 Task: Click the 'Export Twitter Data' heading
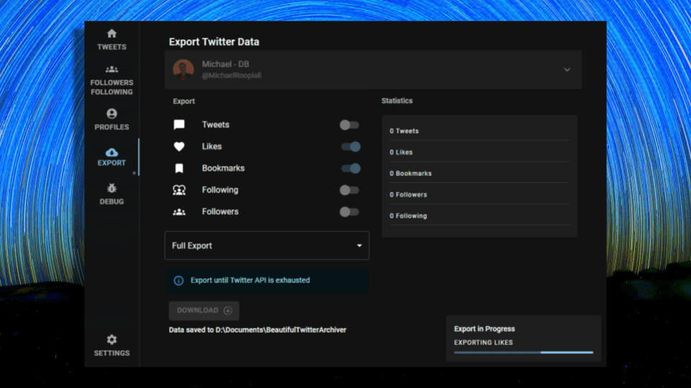coord(214,42)
